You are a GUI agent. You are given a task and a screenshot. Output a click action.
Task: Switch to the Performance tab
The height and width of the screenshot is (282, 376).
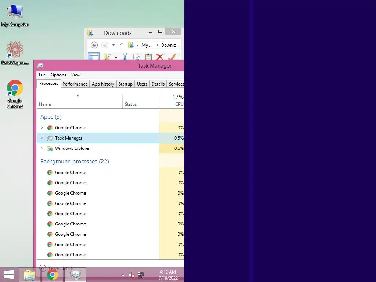(x=75, y=84)
